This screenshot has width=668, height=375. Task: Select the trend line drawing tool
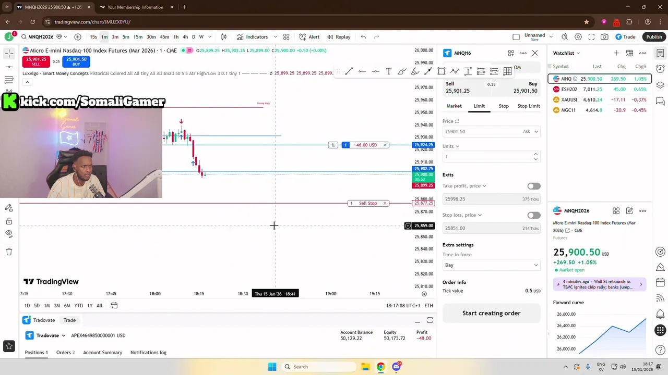(349, 71)
